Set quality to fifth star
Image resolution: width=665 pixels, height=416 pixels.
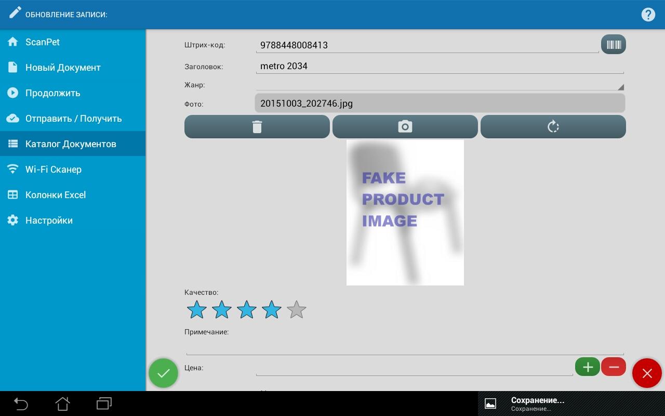297,310
